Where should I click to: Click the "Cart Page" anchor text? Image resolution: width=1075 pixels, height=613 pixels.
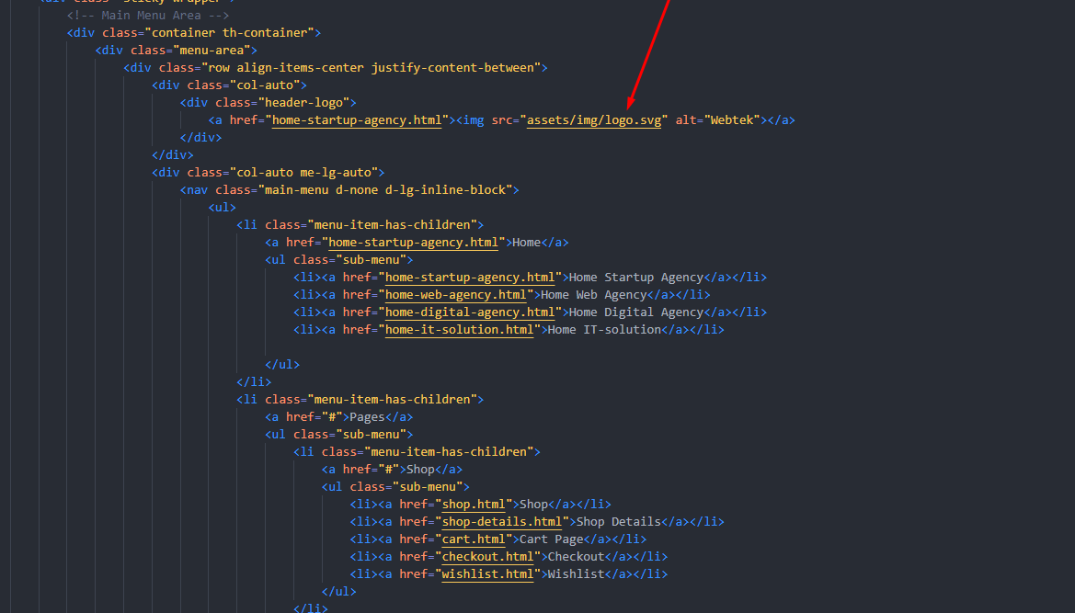click(551, 539)
